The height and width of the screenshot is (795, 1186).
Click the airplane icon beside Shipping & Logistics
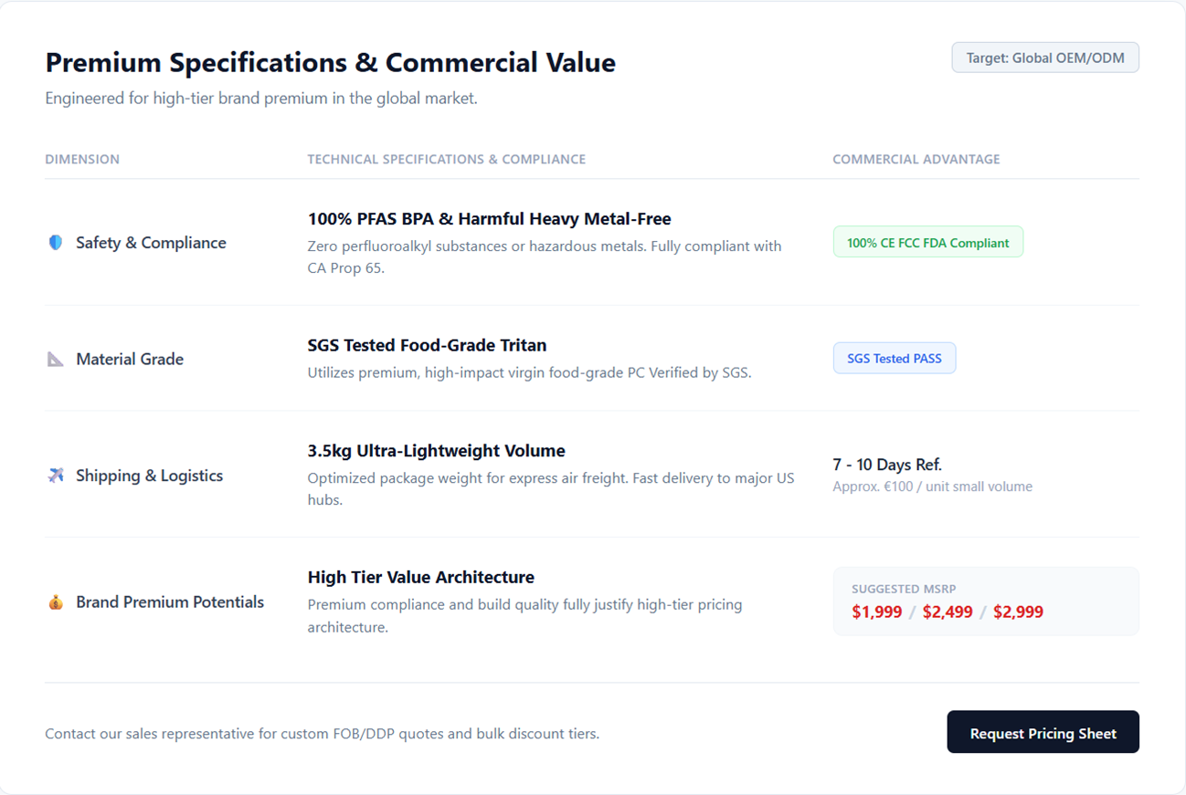coord(56,476)
